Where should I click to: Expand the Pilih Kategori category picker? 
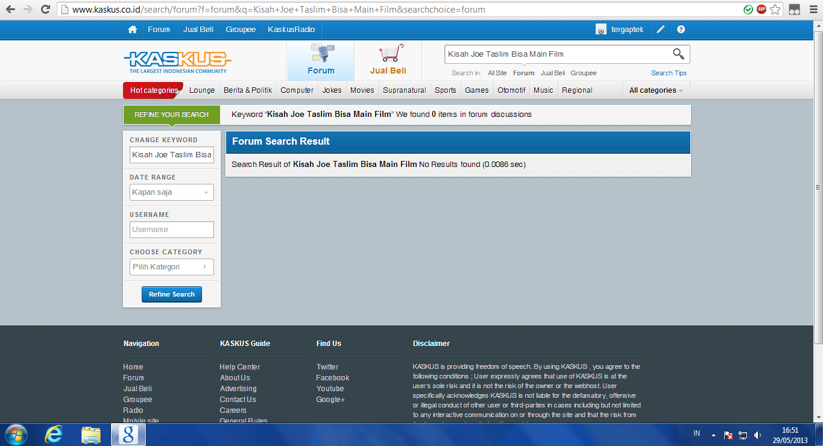[172, 267]
